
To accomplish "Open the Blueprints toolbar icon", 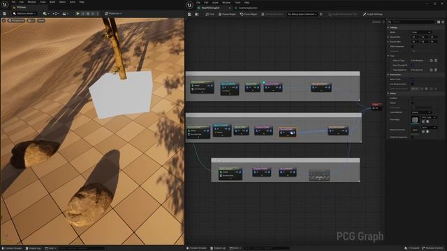I will 55,14.
